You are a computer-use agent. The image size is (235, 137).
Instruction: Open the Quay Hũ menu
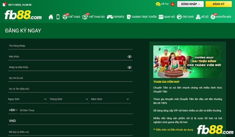[x=169, y=17]
